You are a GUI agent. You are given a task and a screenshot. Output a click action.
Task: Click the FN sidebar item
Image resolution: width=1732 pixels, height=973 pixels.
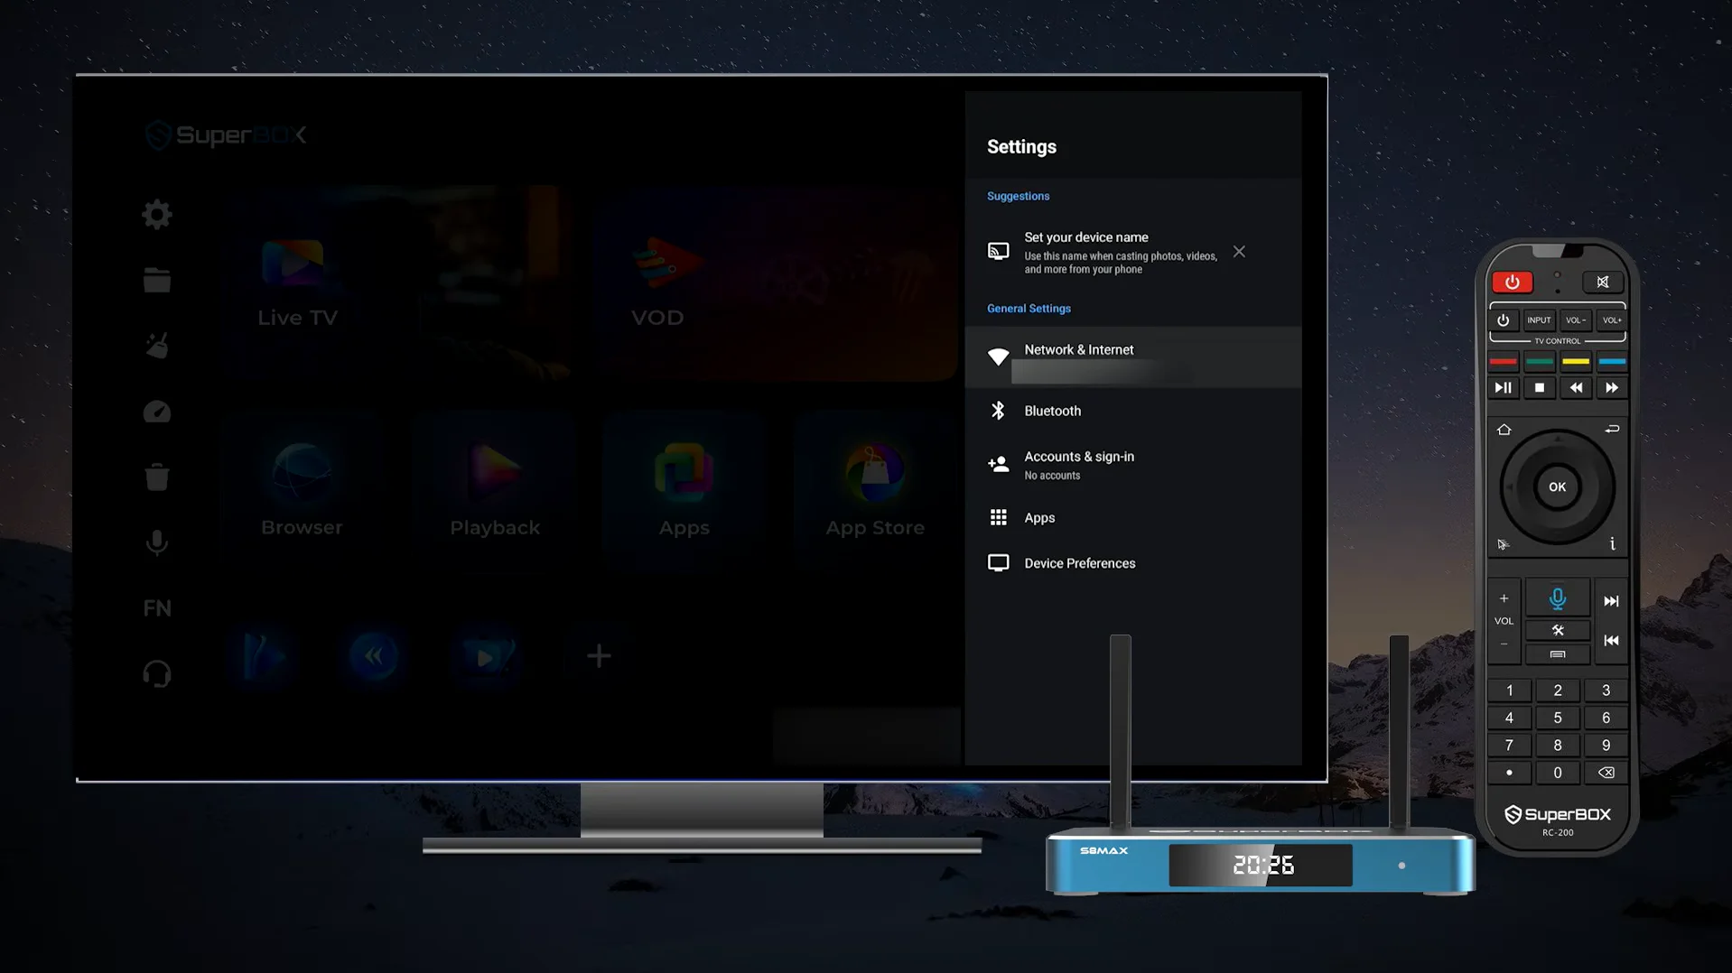157,608
